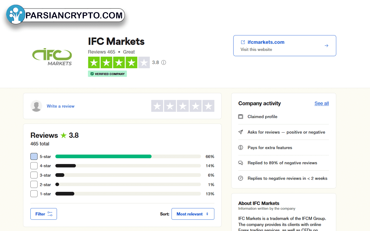Image resolution: width=370 pixels, height=231 pixels.
Task: Click the Filter button
Action: (x=44, y=214)
